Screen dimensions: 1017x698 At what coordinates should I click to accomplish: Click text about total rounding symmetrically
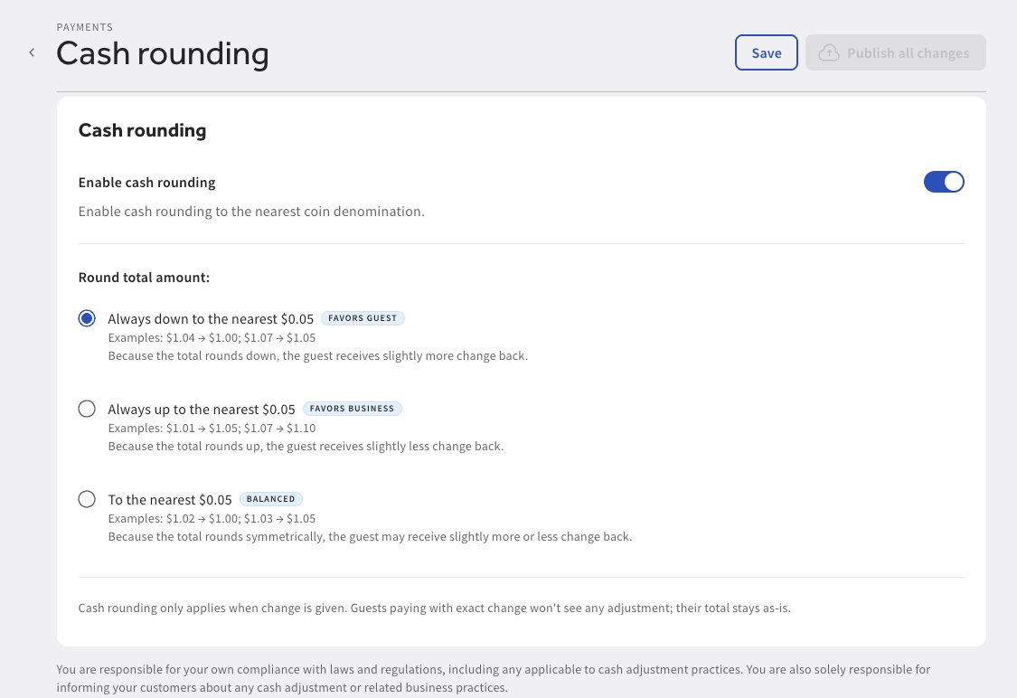pyautogui.click(x=370, y=536)
